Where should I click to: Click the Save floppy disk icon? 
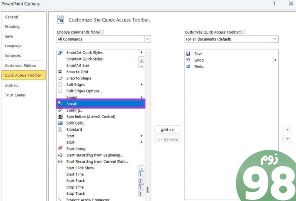pos(188,54)
